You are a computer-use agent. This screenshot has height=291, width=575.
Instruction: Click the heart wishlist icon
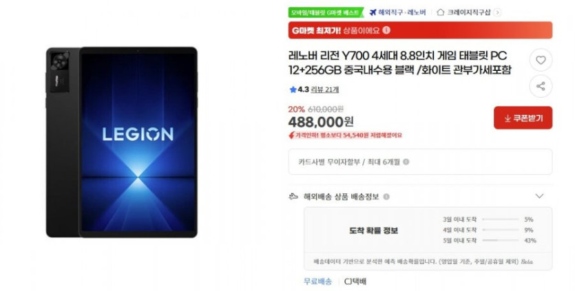coord(541,60)
